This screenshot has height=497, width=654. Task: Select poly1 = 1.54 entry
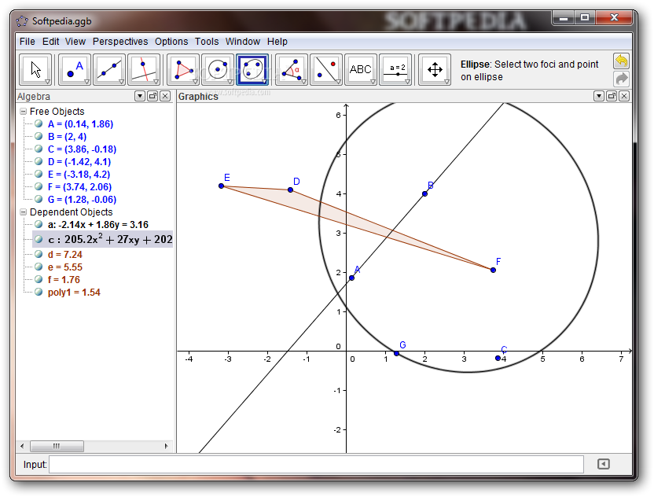click(74, 292)
